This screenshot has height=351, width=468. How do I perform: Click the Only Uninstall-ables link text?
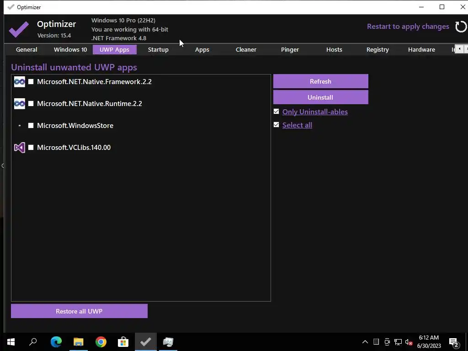tap(315, 112)
